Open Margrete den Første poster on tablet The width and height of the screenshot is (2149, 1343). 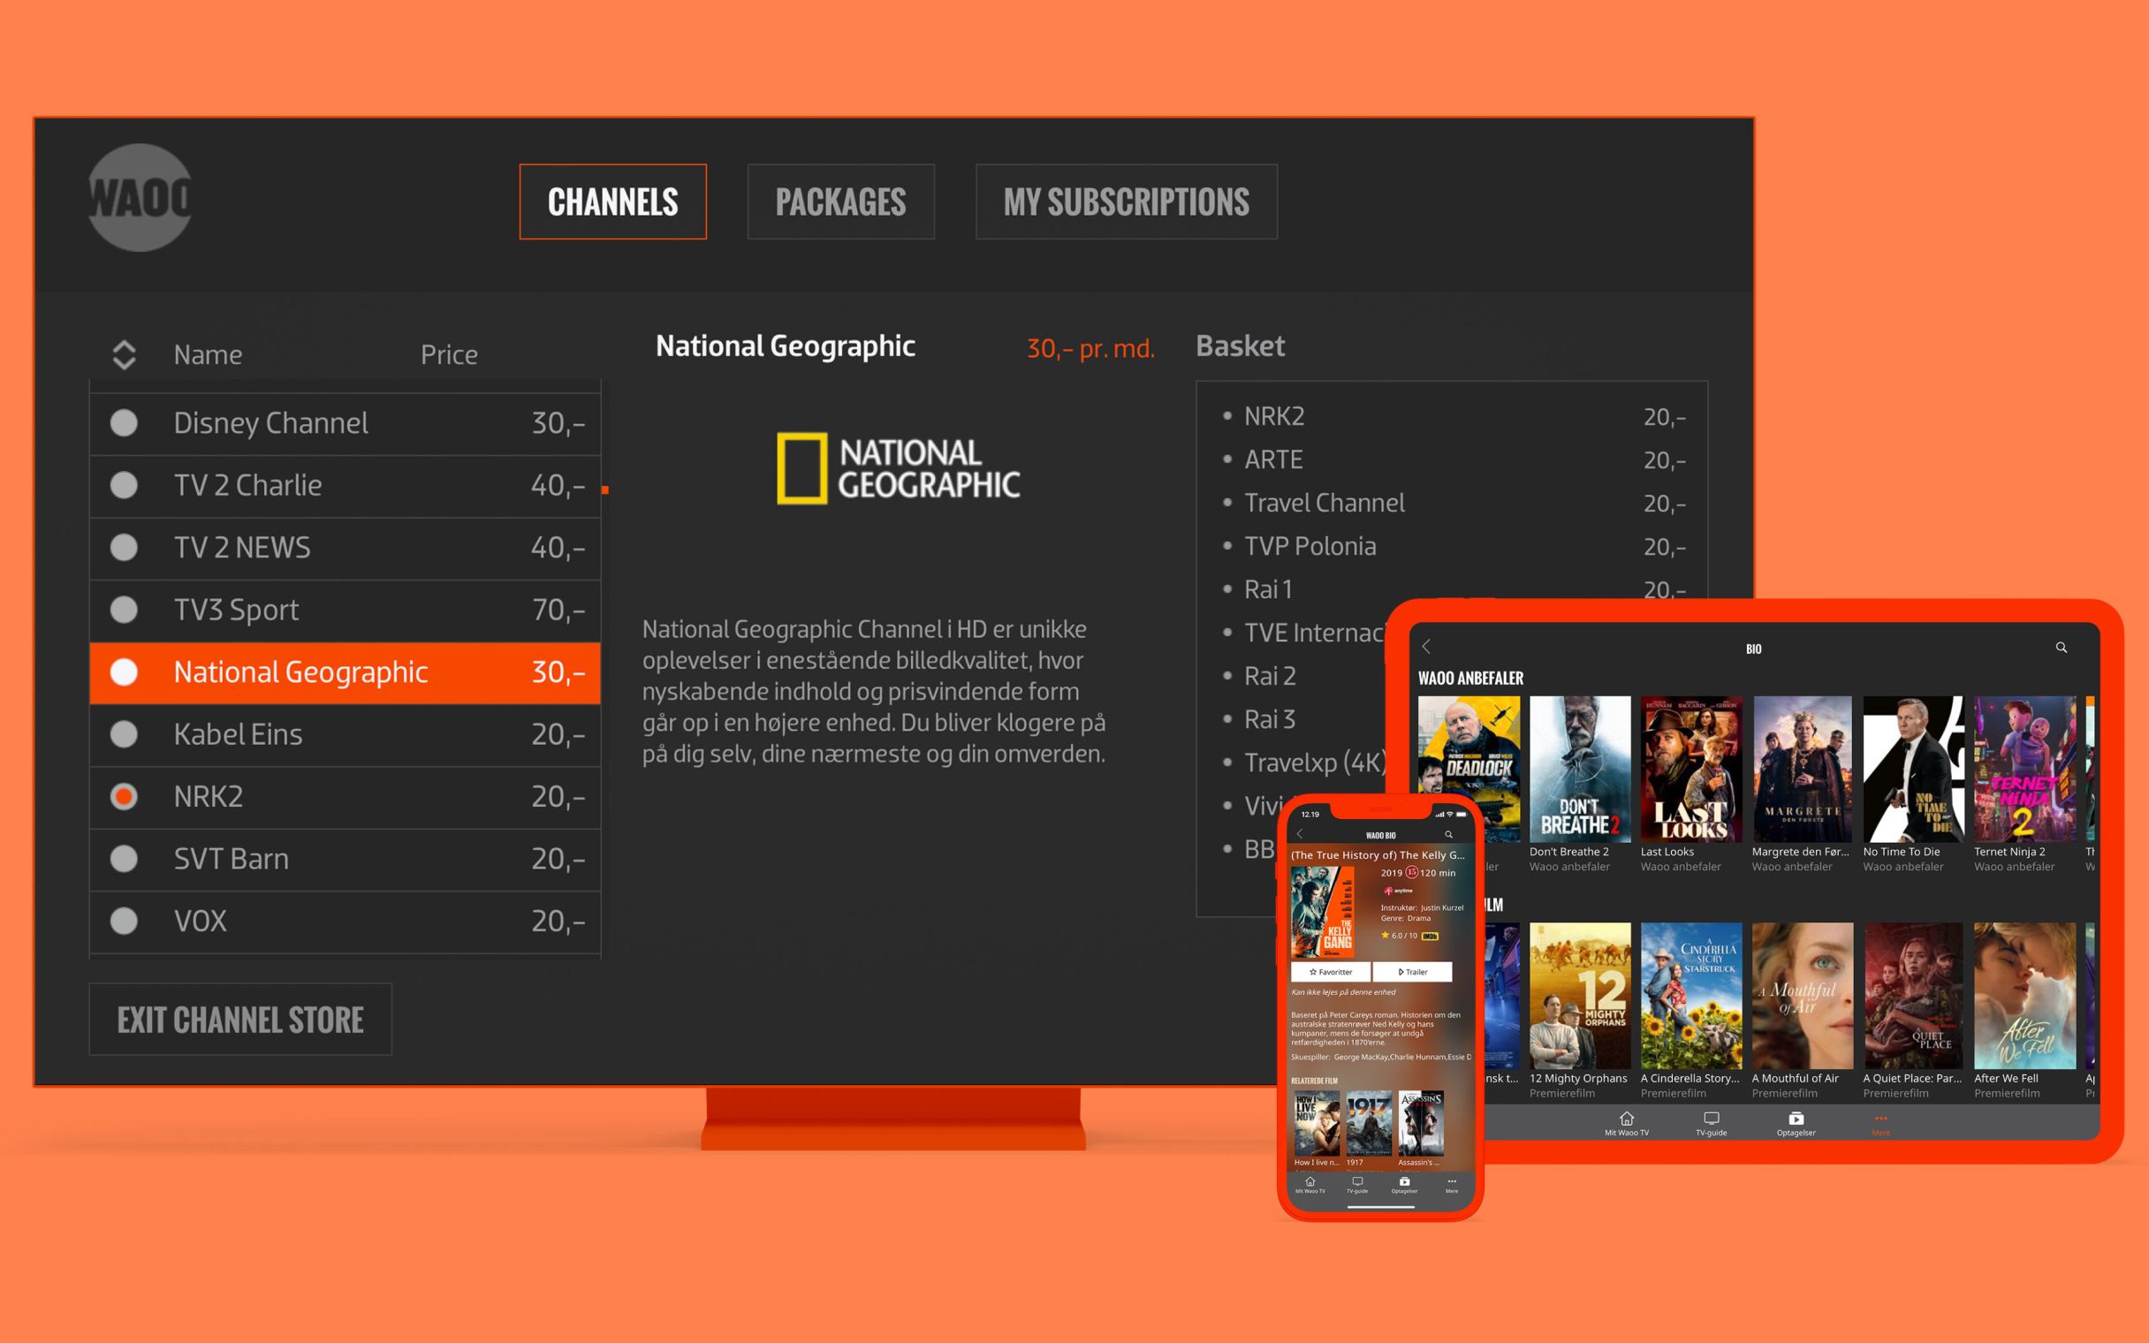(1802, 770)
